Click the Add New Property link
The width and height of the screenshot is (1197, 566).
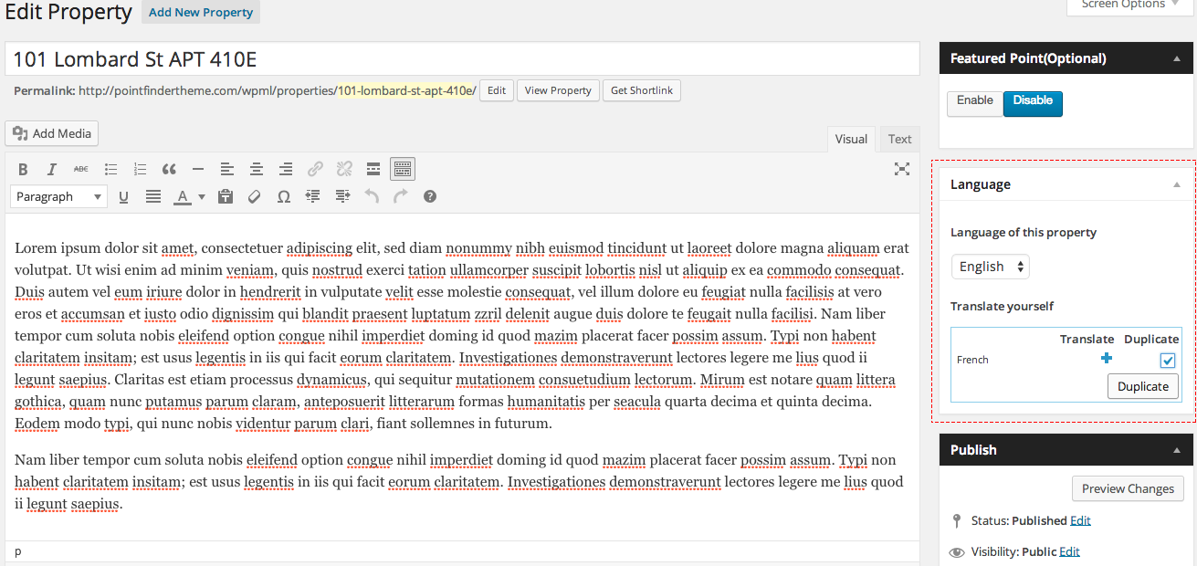point(201,13)
